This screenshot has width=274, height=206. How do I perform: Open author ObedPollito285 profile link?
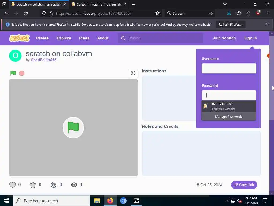click(44, 60)
